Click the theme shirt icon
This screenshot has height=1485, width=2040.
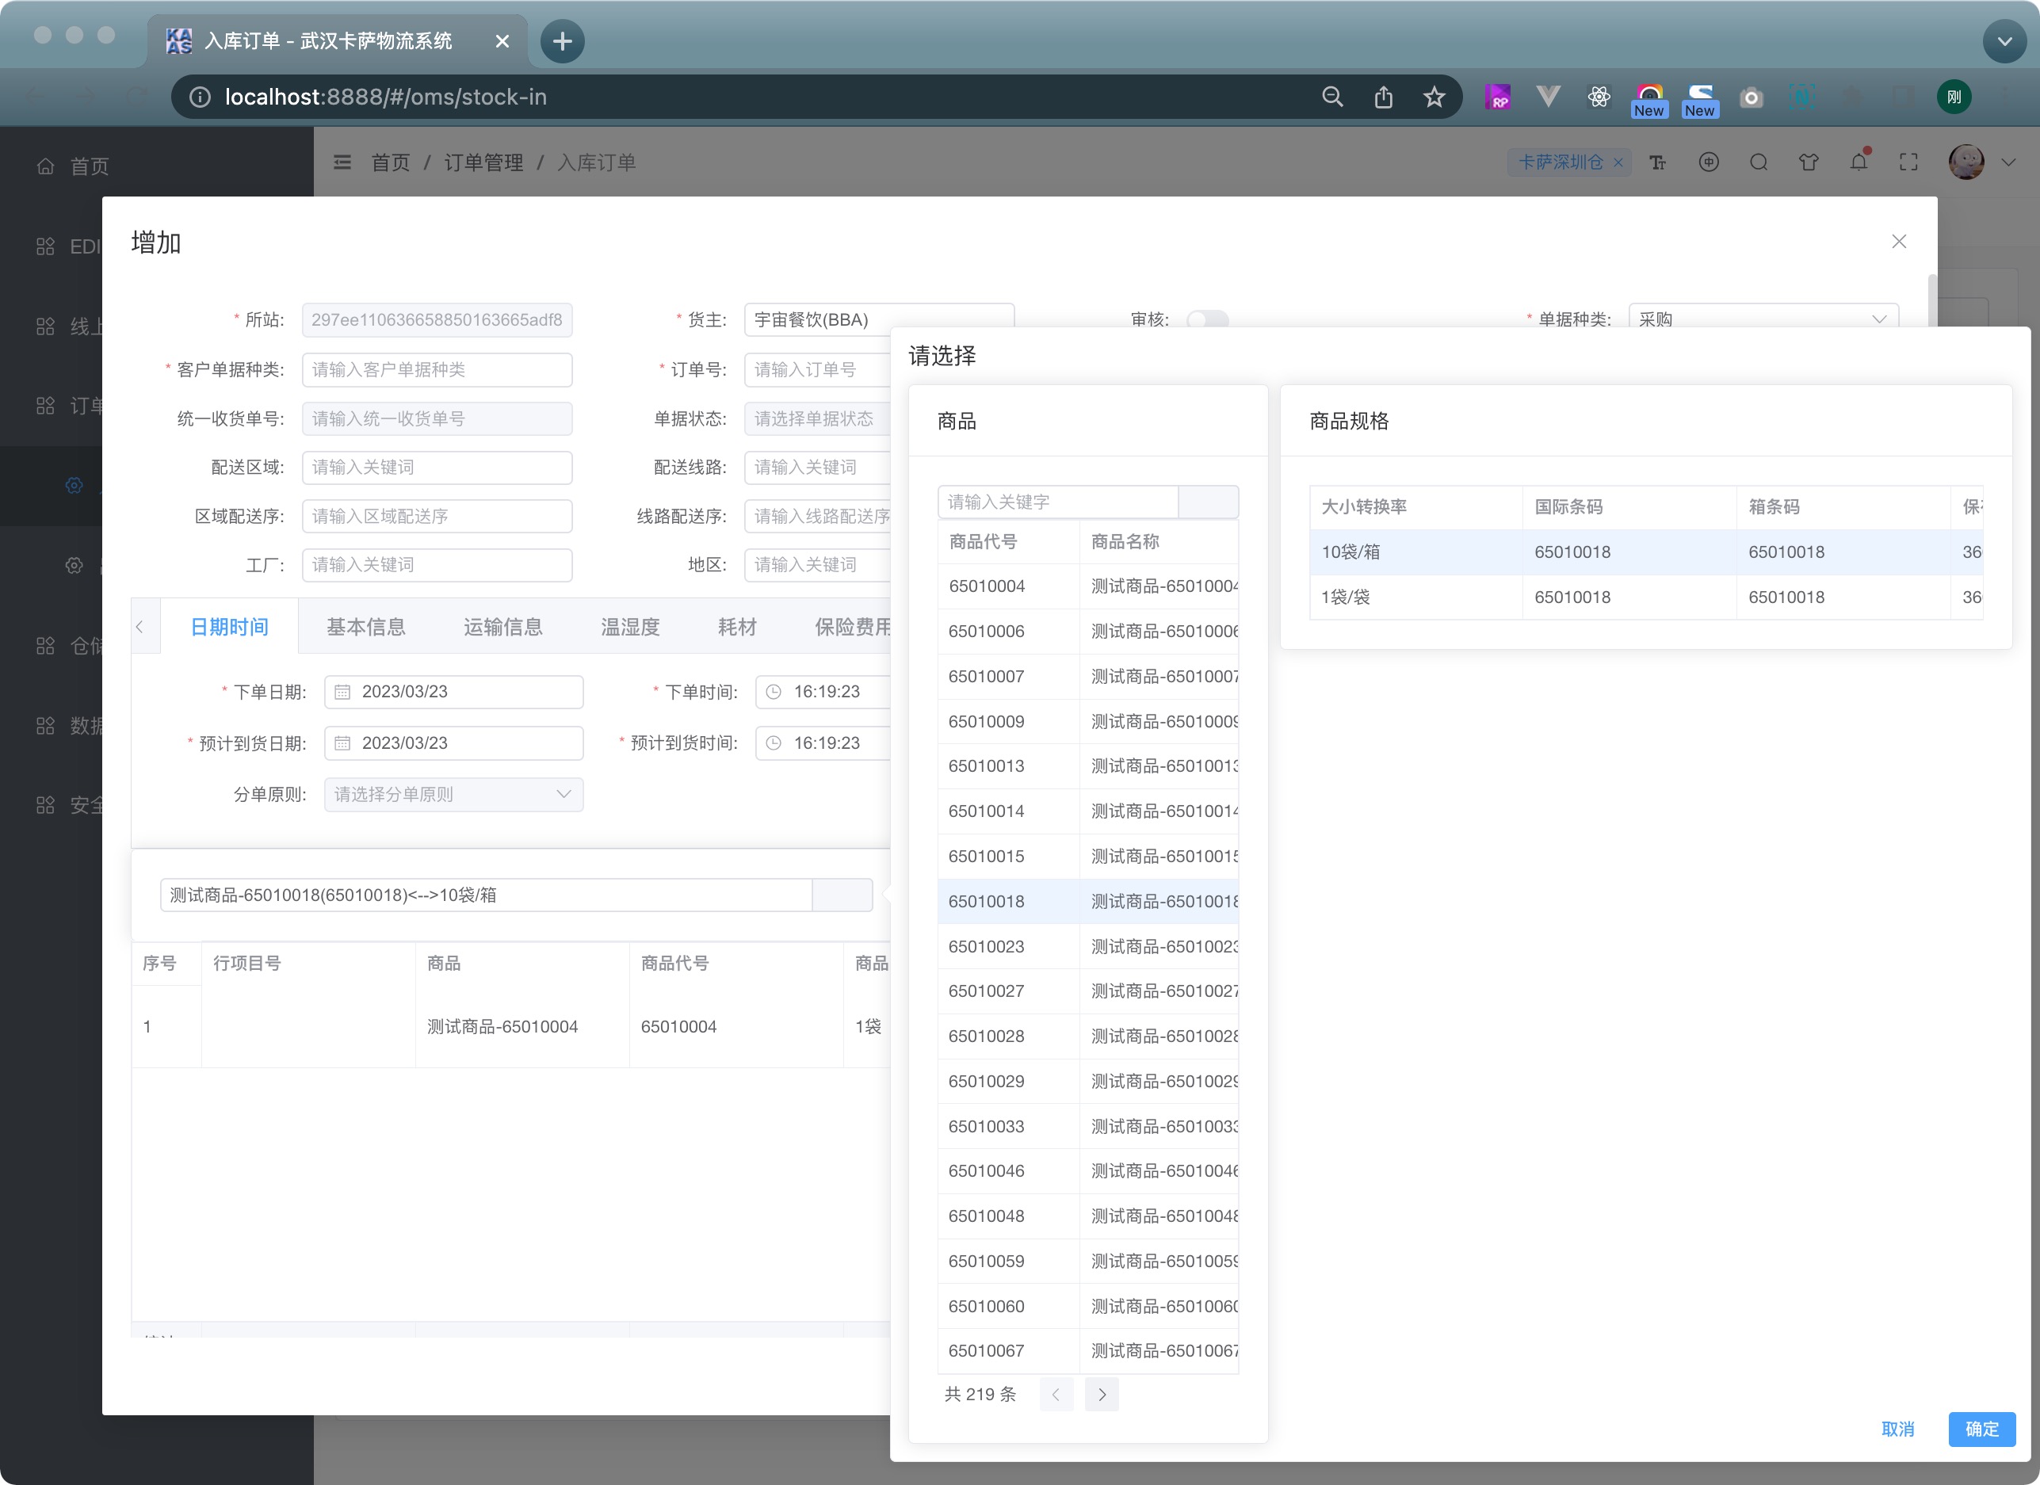pyautogui.click(x=1808, y=162)
